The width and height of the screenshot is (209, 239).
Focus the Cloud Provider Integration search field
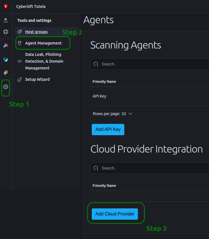click(150, 168)
